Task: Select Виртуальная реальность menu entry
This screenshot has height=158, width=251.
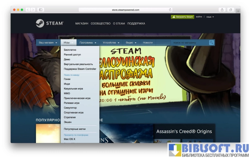Action: pos(78,64)
